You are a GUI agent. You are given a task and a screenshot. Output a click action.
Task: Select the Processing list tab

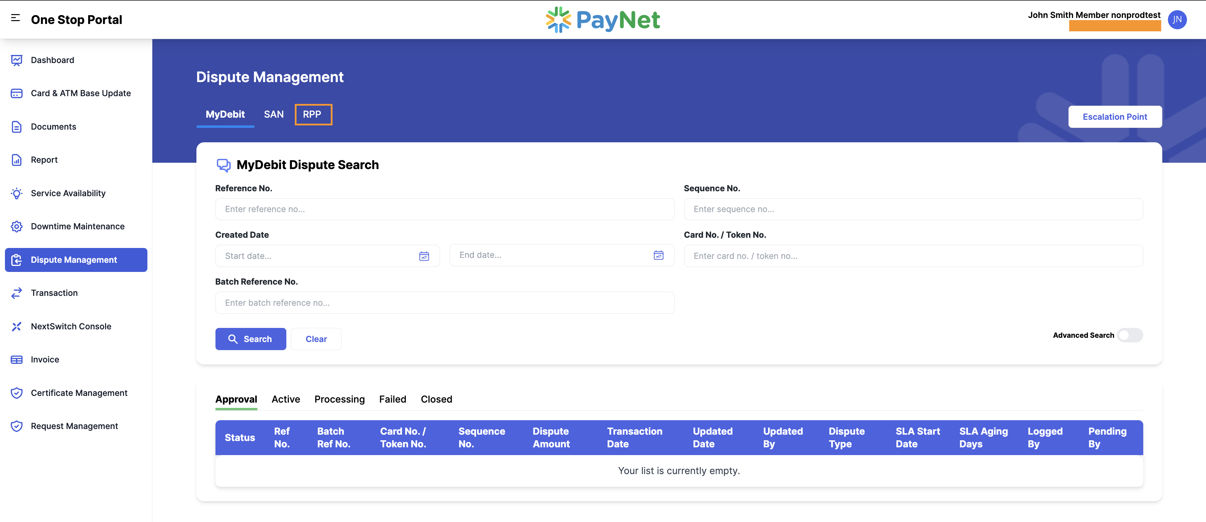click(340, 399)
